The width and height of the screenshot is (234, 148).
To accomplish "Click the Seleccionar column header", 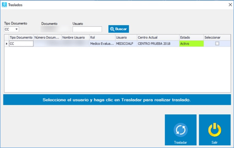I will (x=217, y=37).
